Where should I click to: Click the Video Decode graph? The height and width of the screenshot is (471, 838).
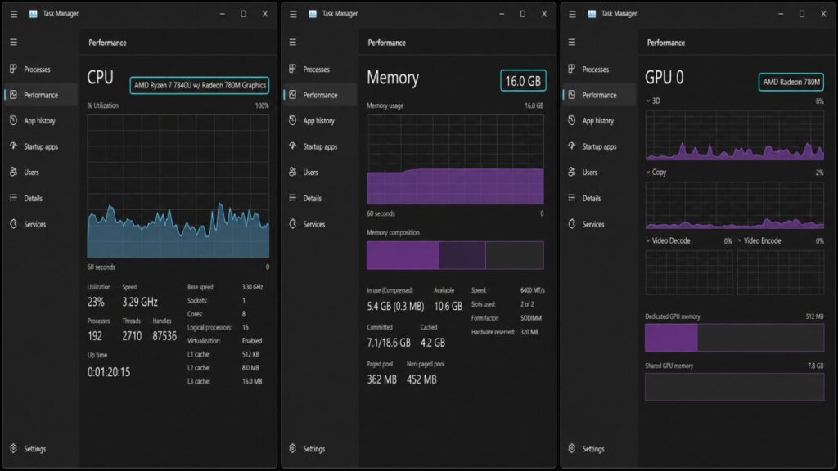(x=689, y=272)
